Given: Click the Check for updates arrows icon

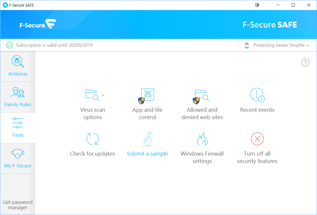Looking at the screenshot, I should 93,139.
